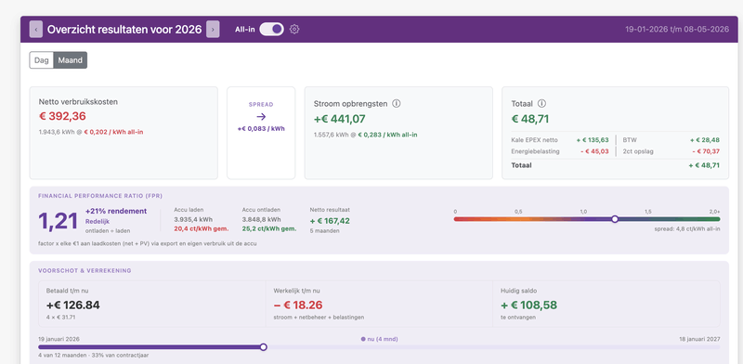
Task: Click the 'te ontvangen' label
Action: tap(518, 317)
